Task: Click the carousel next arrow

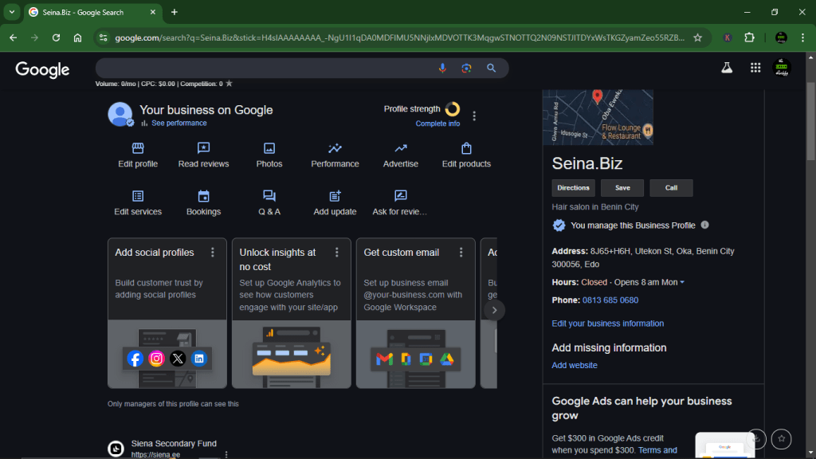Action: [494, 310]
